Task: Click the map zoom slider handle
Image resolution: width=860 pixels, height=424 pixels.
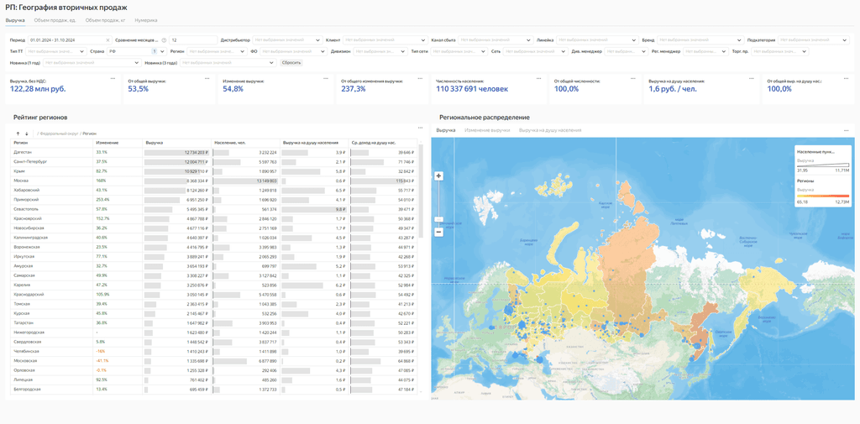Action: click(x=438, y=218)
